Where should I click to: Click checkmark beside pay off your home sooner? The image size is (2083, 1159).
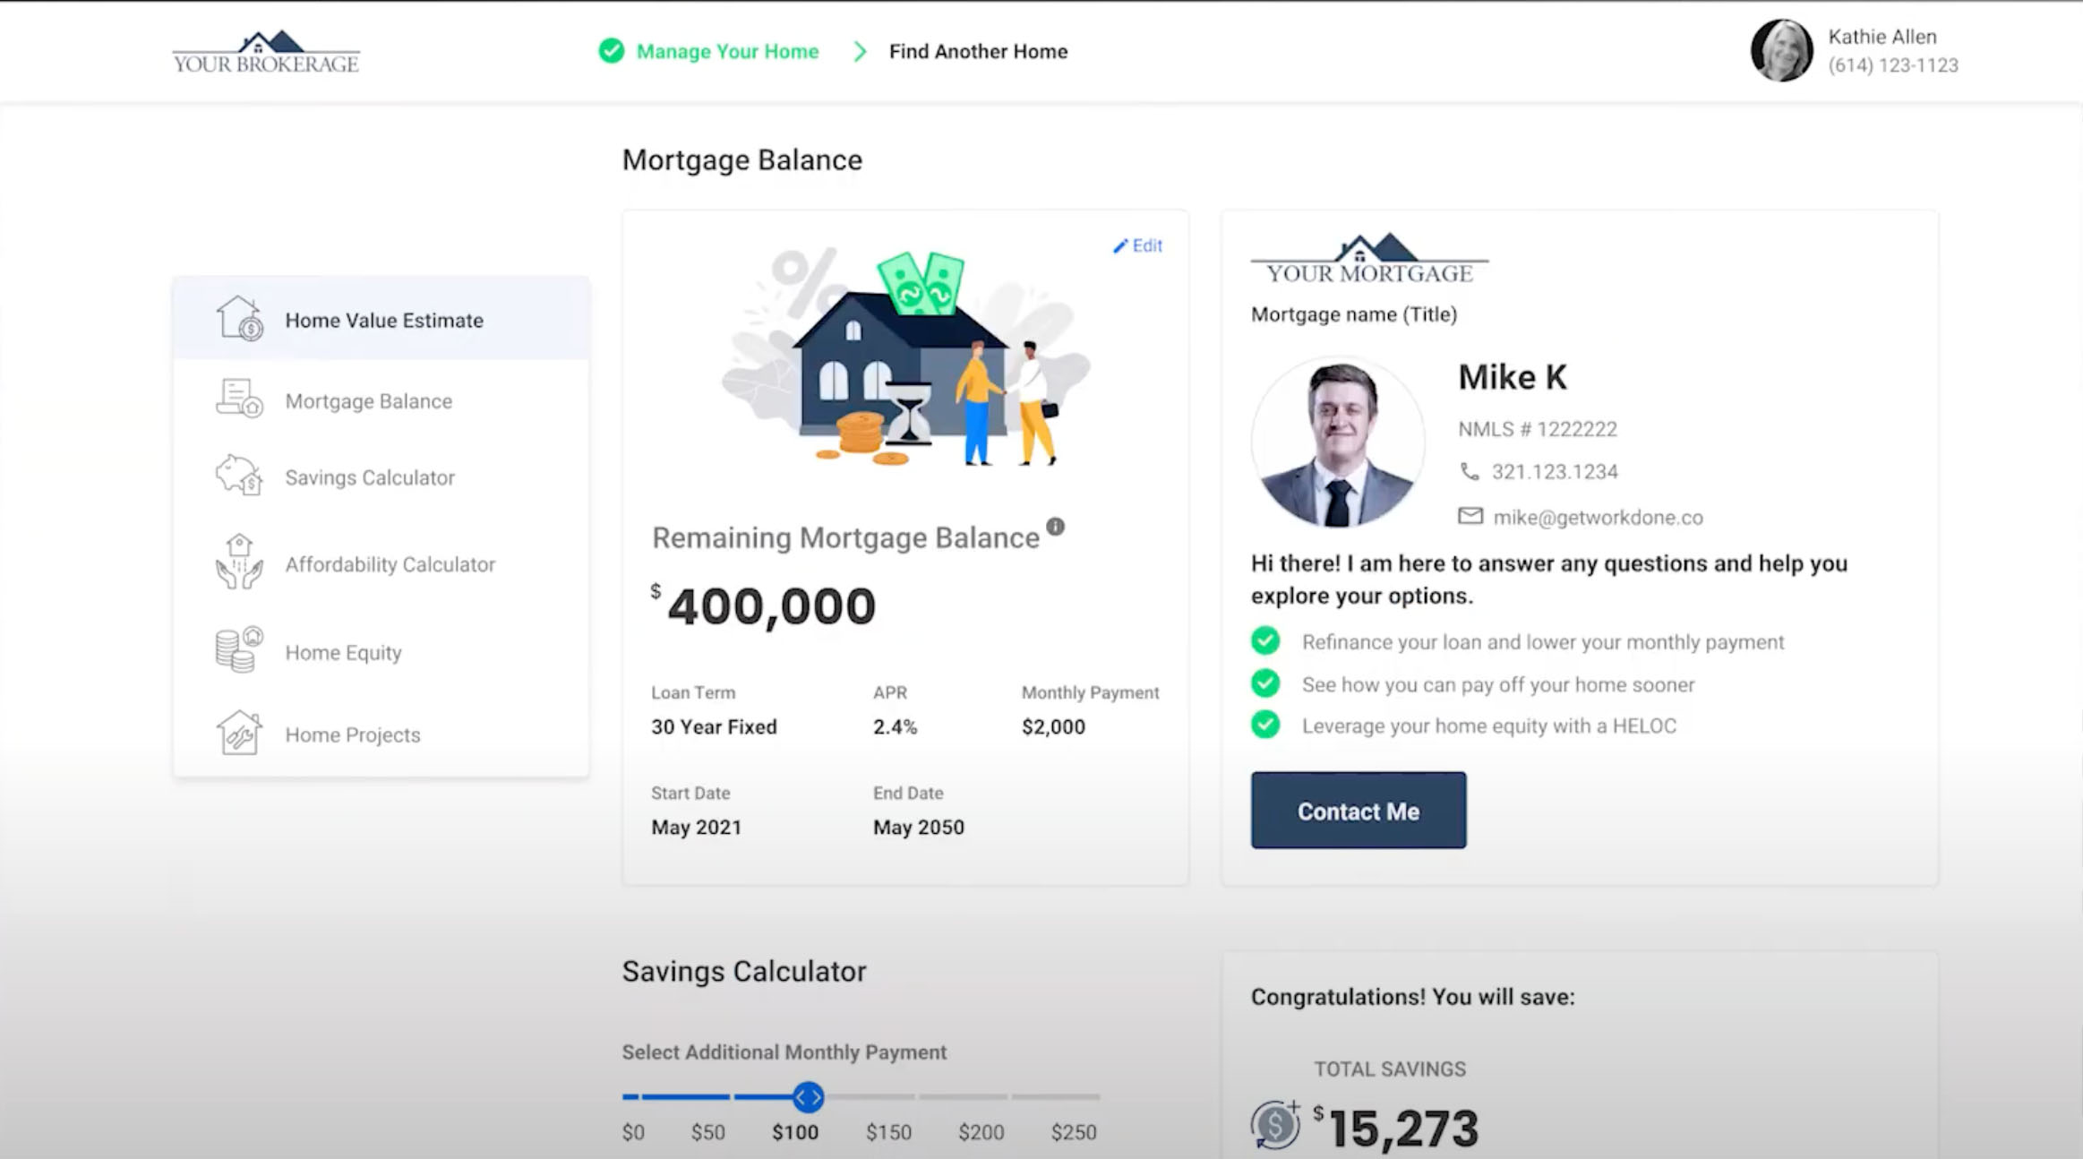click(x=1265, y=683)
